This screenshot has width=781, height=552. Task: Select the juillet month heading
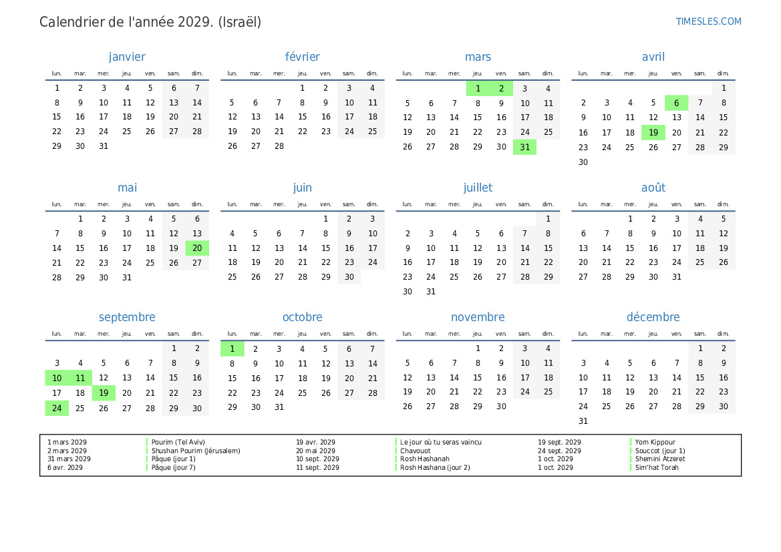pos(478,188)
